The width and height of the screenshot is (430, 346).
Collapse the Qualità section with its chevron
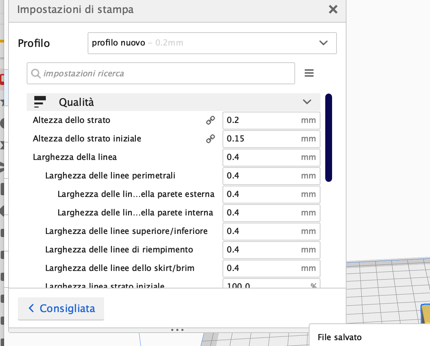click(307, 102)
